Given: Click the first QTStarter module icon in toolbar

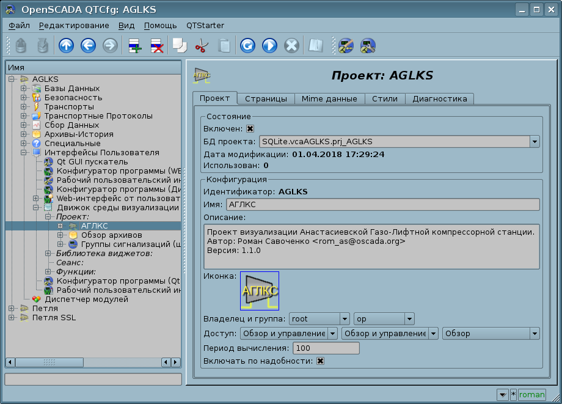Looking at the screenshot, I should 346,46.
